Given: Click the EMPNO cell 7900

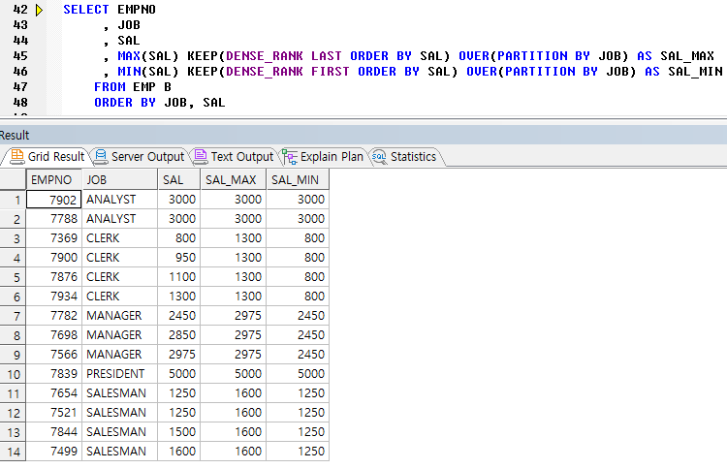Looking at the screenshot, I should coord(54,258).
